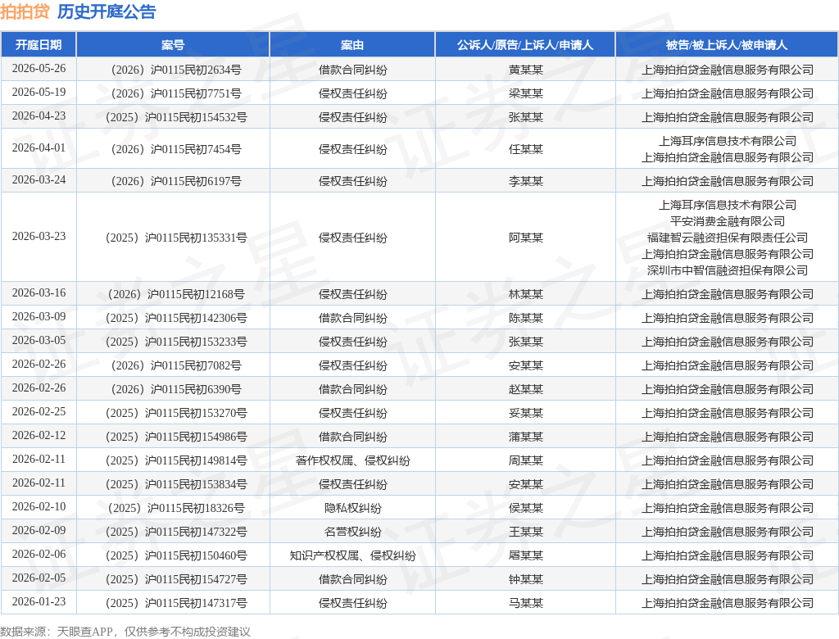The height and width of the screenshot is (639, 839).
Task: Click plaintiff 黄某某
Action: click(525, 70)
